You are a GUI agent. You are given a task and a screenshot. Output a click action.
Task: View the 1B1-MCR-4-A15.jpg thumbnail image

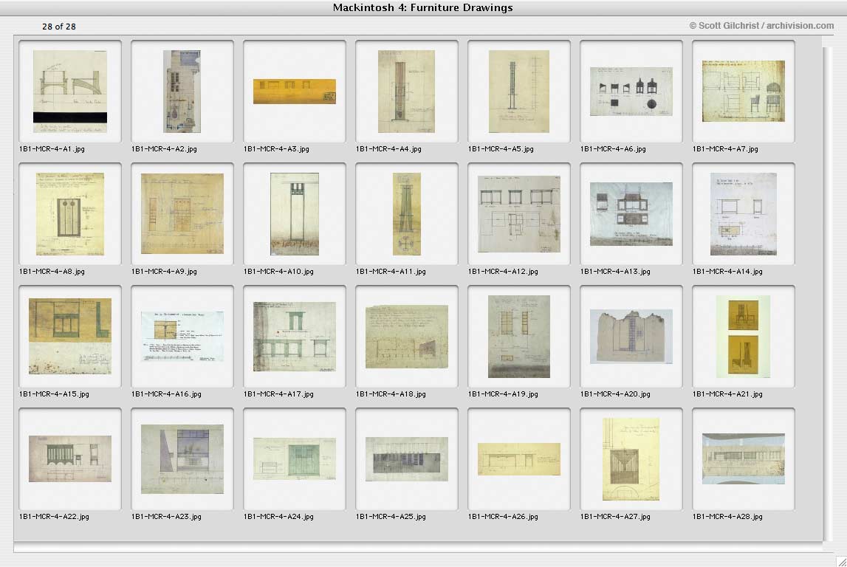[x=70, y=337]
